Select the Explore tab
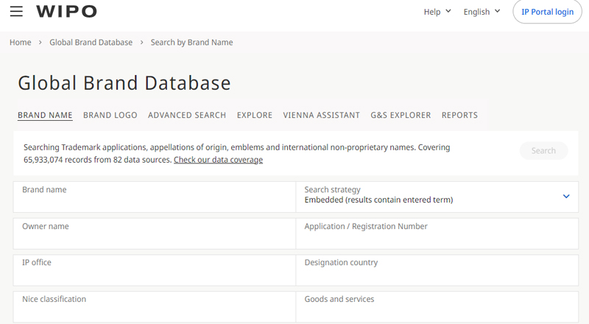Viewport: 589px width, 324px height. click(x=254, y=115)
